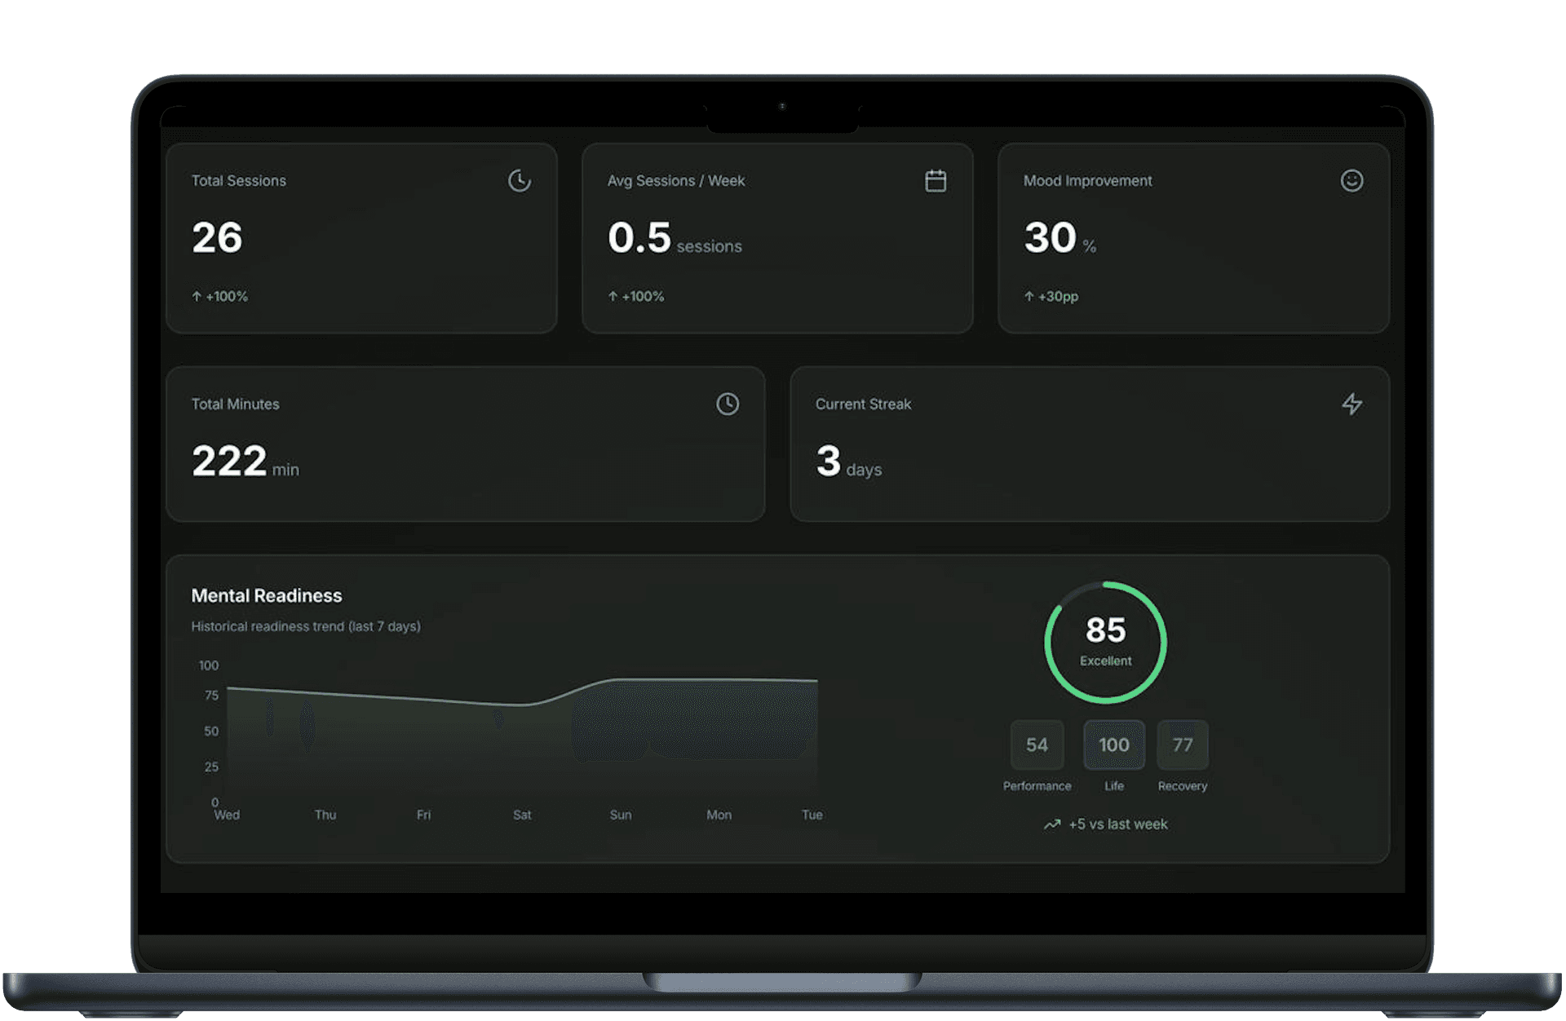Click the peak of the readiness trend line on Sunday

tap(621, 681)
